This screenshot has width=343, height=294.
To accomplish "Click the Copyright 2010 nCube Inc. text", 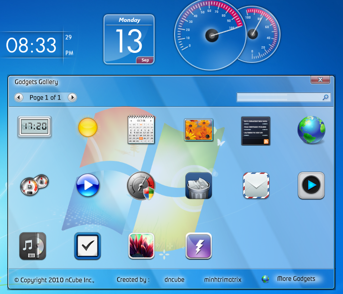I will 54,280.
